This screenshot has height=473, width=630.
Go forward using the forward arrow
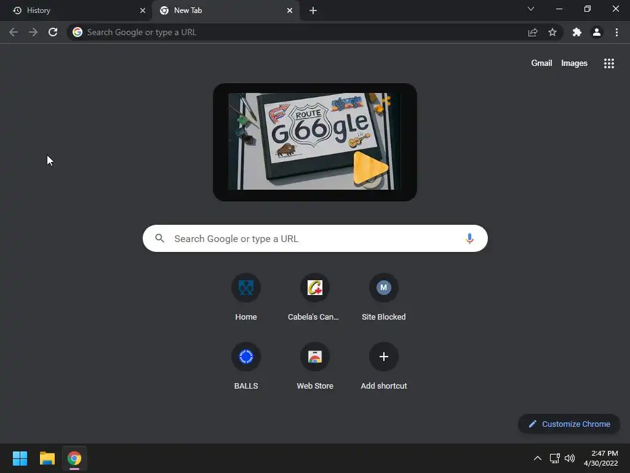coord(33,32)
